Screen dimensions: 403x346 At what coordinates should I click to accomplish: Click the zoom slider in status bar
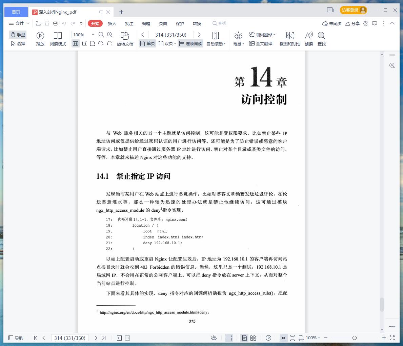pyautogui.click(x=354, y=338)
